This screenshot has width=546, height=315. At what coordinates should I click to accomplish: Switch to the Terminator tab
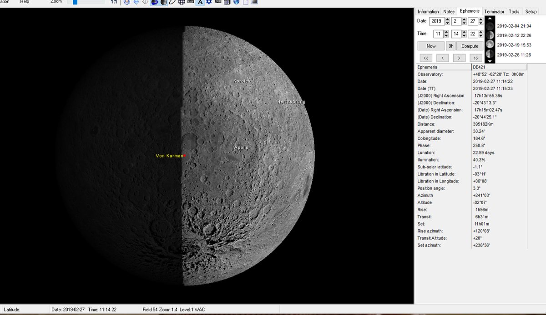(x=494, y=12)
